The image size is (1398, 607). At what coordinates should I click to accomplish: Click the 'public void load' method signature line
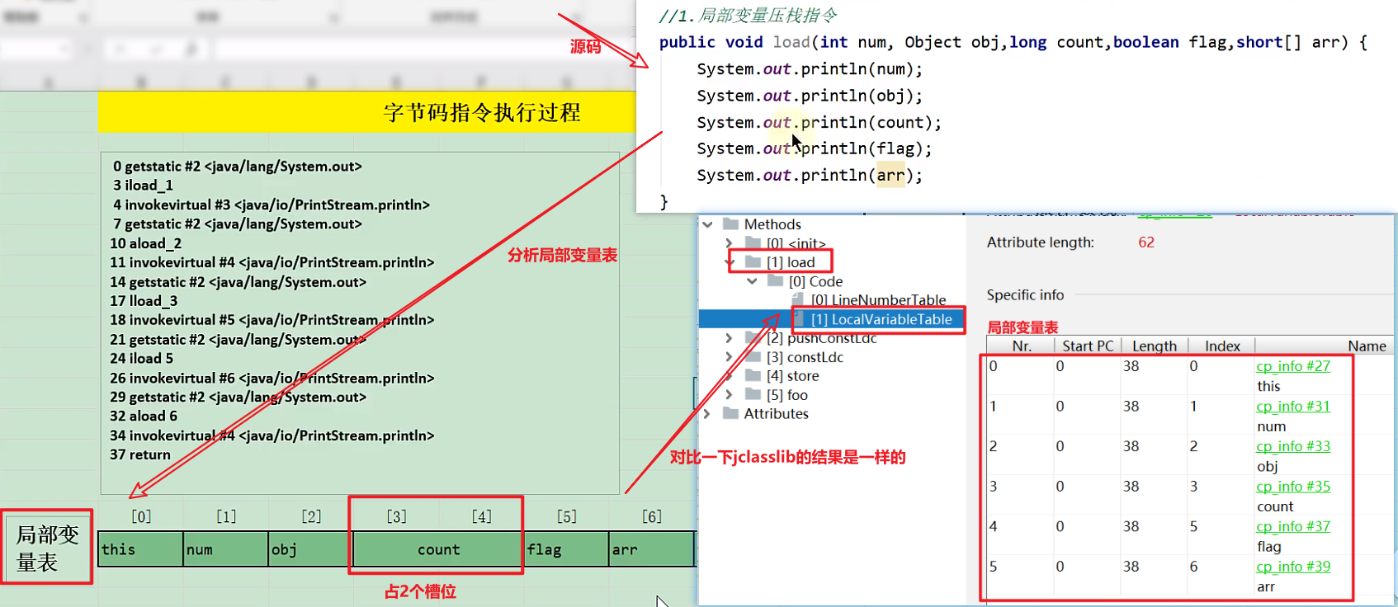[x=1013, y=42]
